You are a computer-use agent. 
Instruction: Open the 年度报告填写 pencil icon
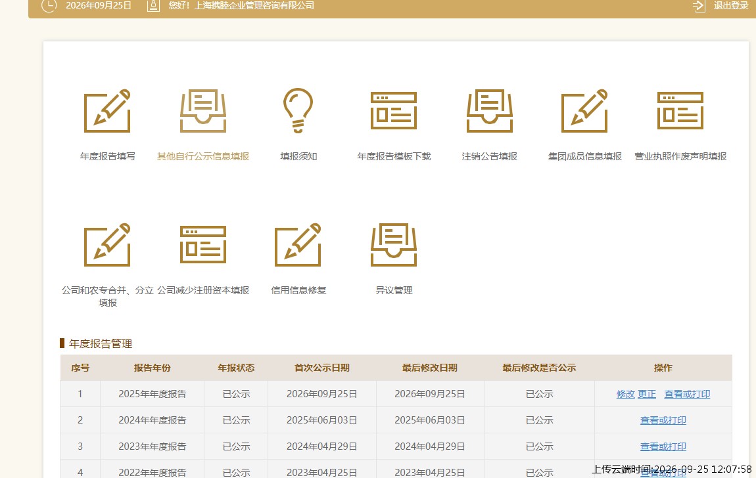click(x=107, y=111)
